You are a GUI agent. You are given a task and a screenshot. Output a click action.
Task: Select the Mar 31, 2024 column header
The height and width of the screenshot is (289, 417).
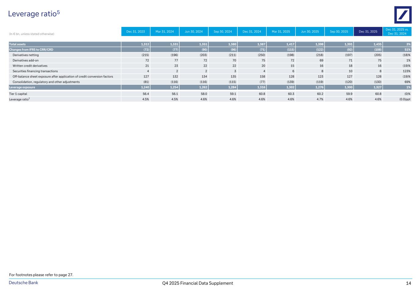pyautogui.click(x=165, y=31)
